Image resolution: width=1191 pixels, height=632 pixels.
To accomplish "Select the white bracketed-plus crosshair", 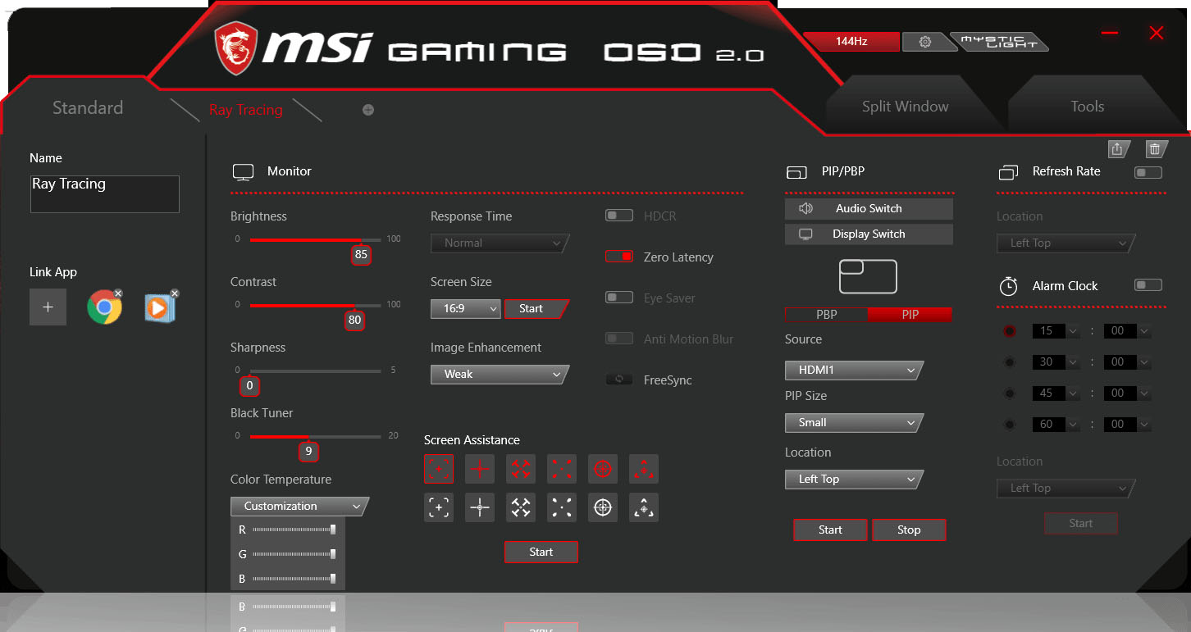I will click(x=439, y=507).
